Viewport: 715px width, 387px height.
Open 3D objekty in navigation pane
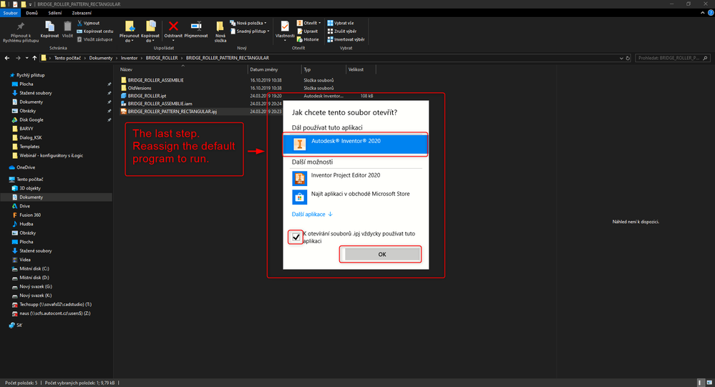click(29, 188)
